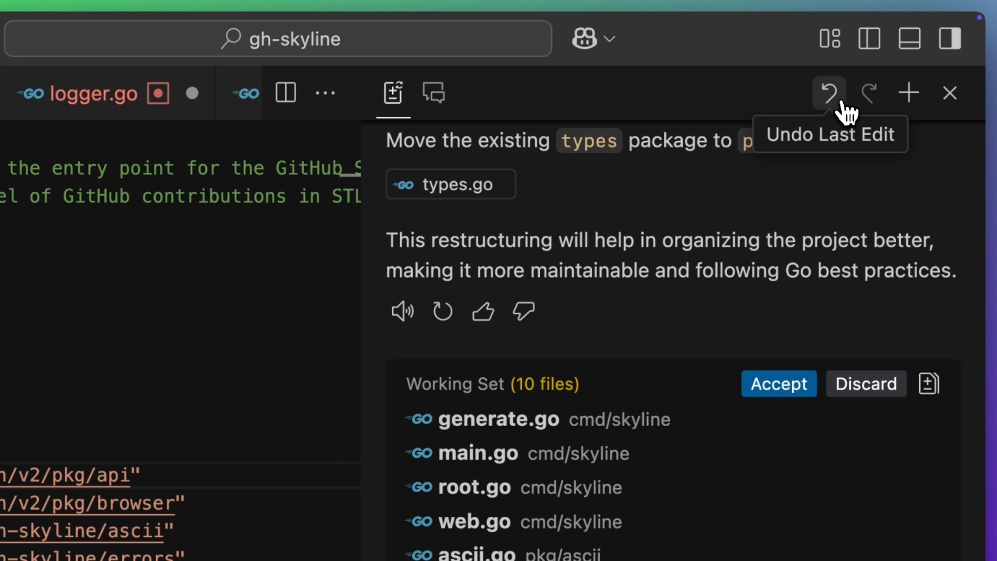Click the gh-skyline command center search field
The height and width of the screenshot is (561, 997).
(x=278, y=39)
